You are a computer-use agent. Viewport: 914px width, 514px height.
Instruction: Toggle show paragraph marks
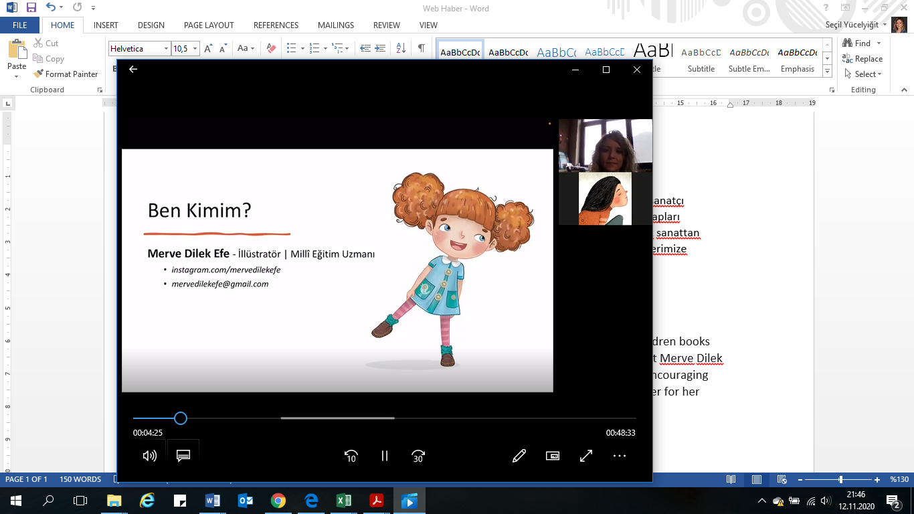click(421, 48)
